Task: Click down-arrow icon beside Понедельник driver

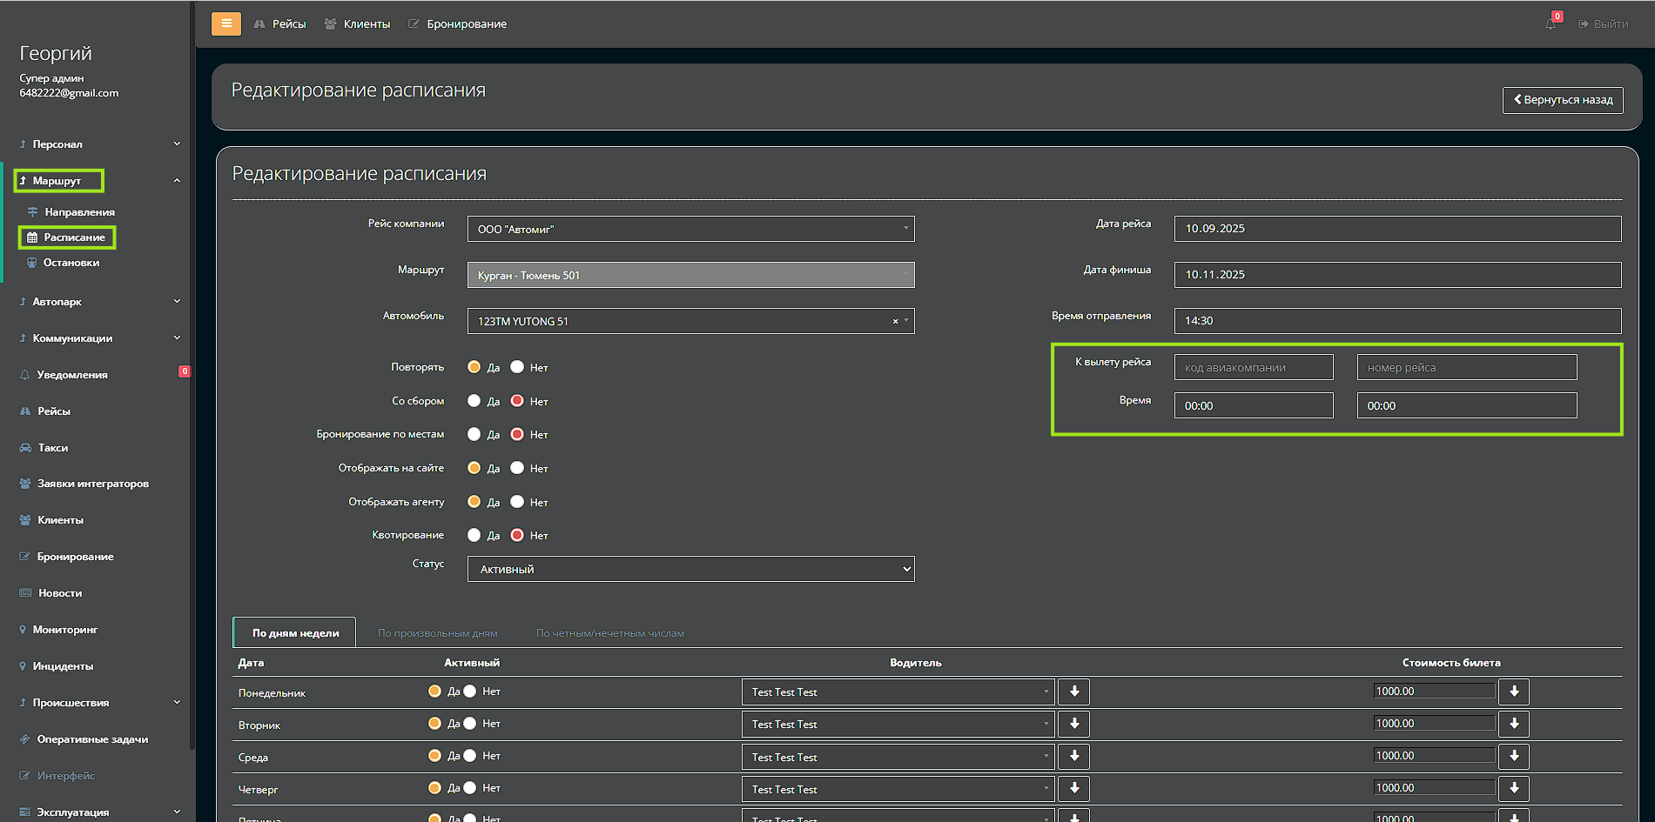Action: click(x=1073, y=692)
